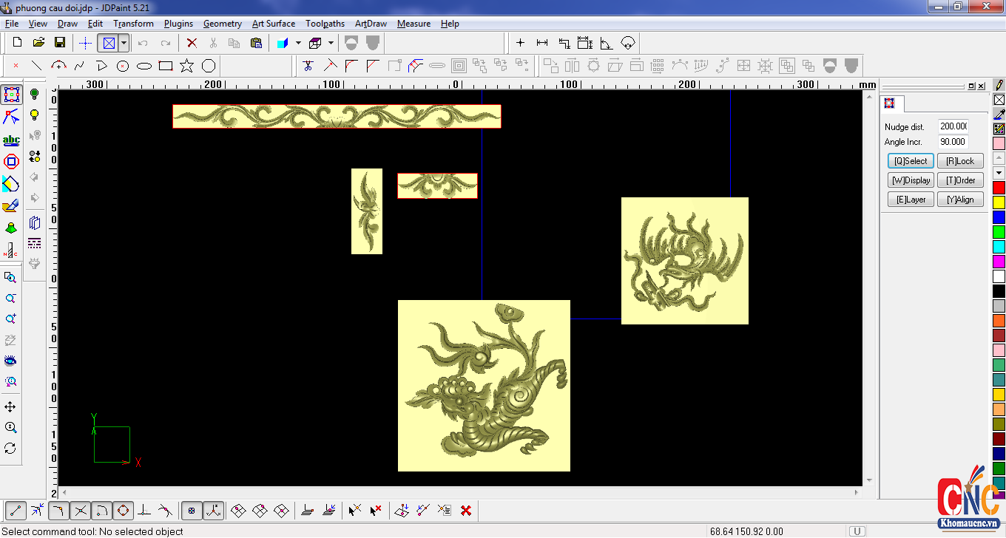The image size is (1006, 538).
Task: Open the wireframe box view dropdown
Action: [331, 43]
